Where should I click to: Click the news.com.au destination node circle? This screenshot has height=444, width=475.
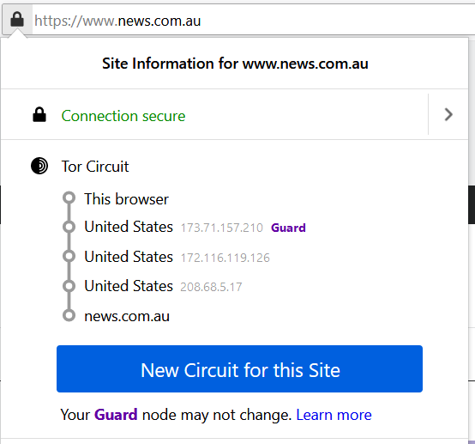coord(69,315)
